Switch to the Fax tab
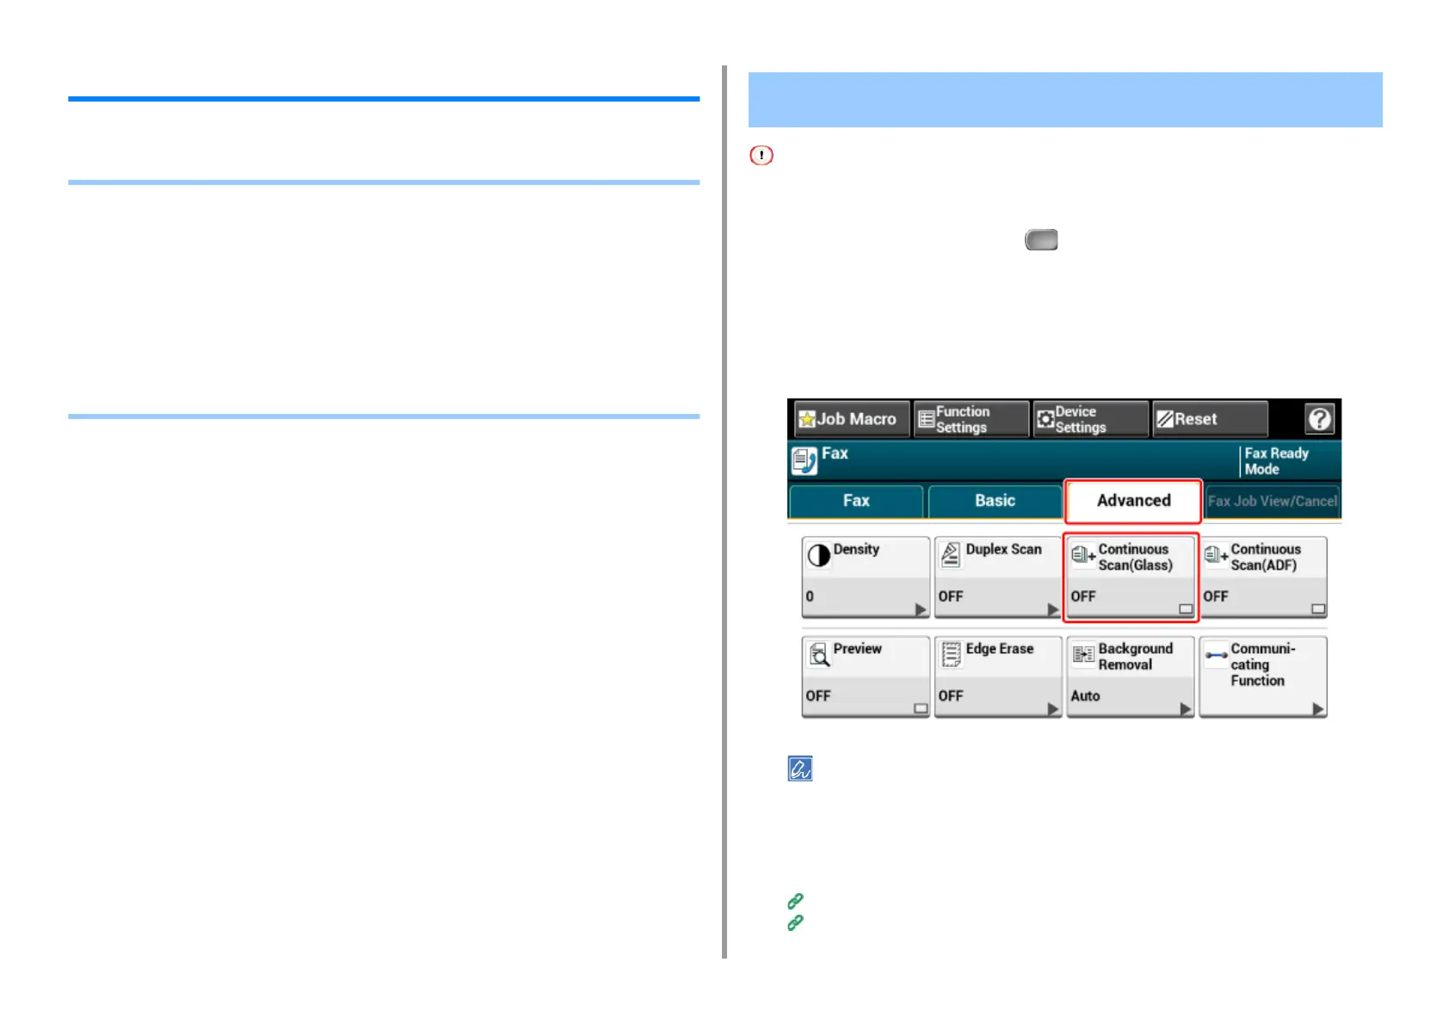 856,501
